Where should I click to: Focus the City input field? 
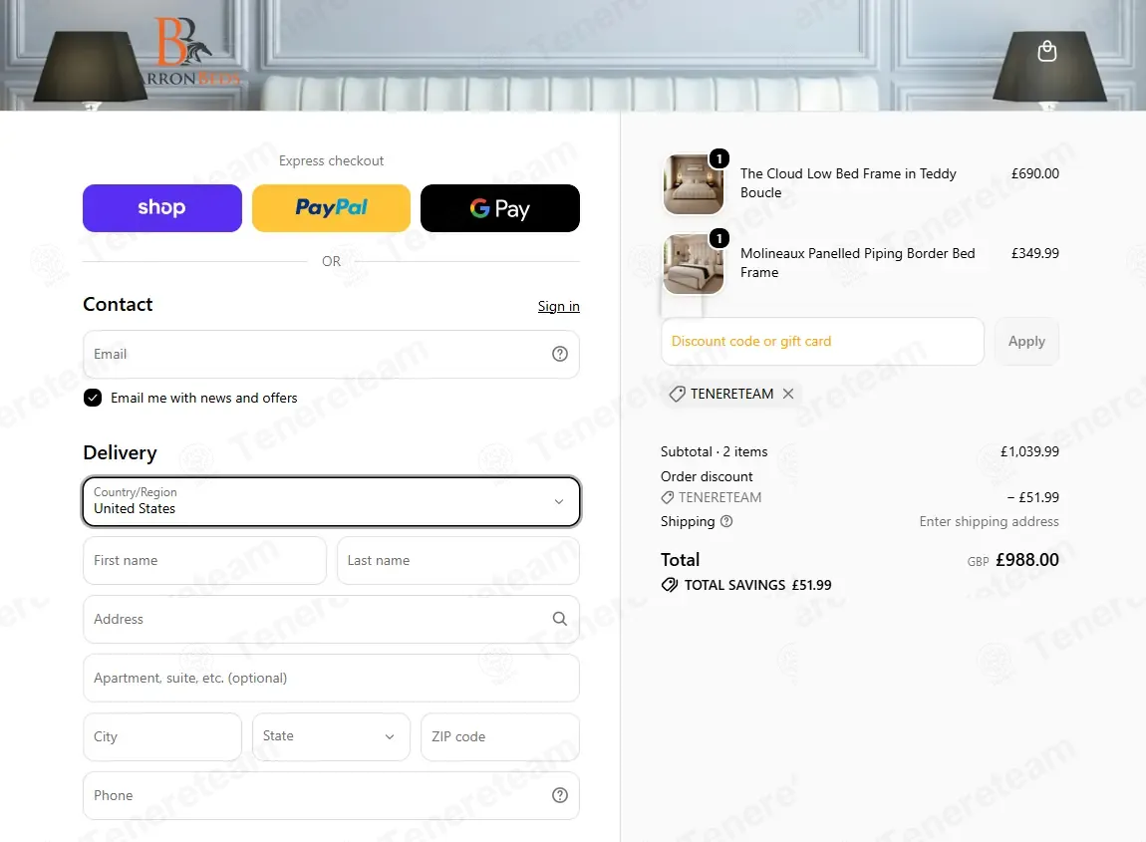click(162, 736)
